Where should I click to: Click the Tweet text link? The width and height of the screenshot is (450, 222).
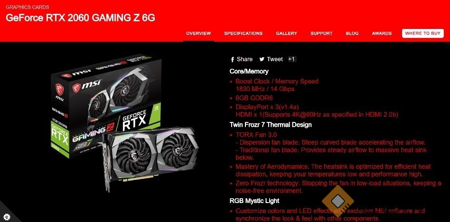(275, 59)
